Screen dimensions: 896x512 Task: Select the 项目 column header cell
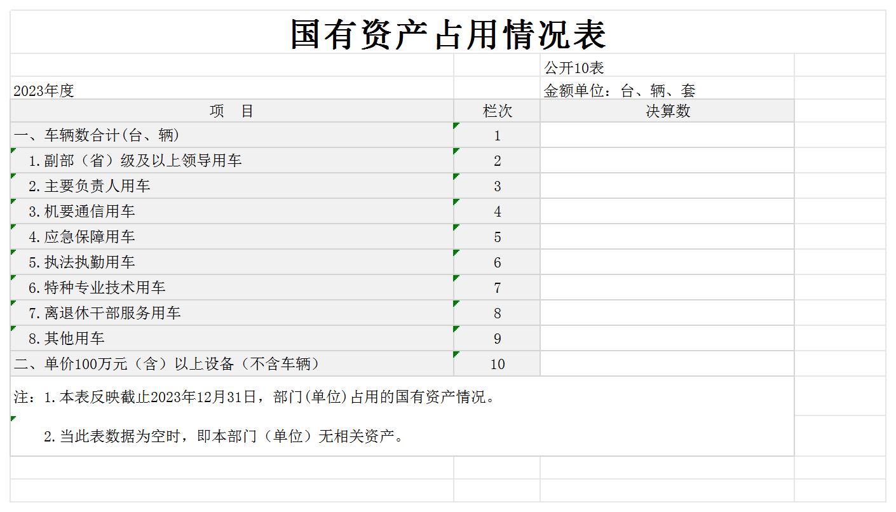point(232,111)
